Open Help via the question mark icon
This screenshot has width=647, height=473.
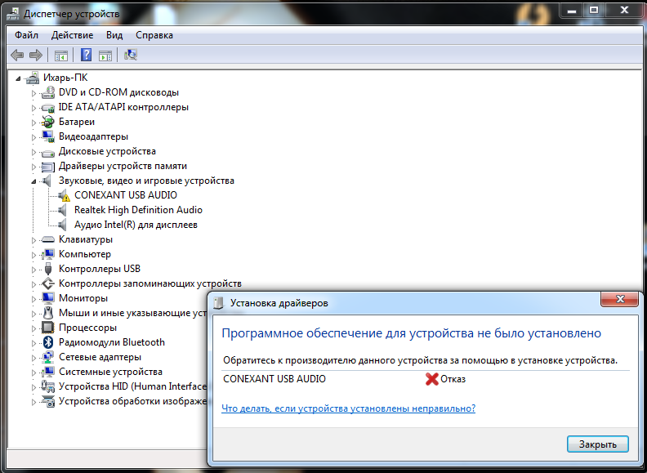tap(86, 55)
